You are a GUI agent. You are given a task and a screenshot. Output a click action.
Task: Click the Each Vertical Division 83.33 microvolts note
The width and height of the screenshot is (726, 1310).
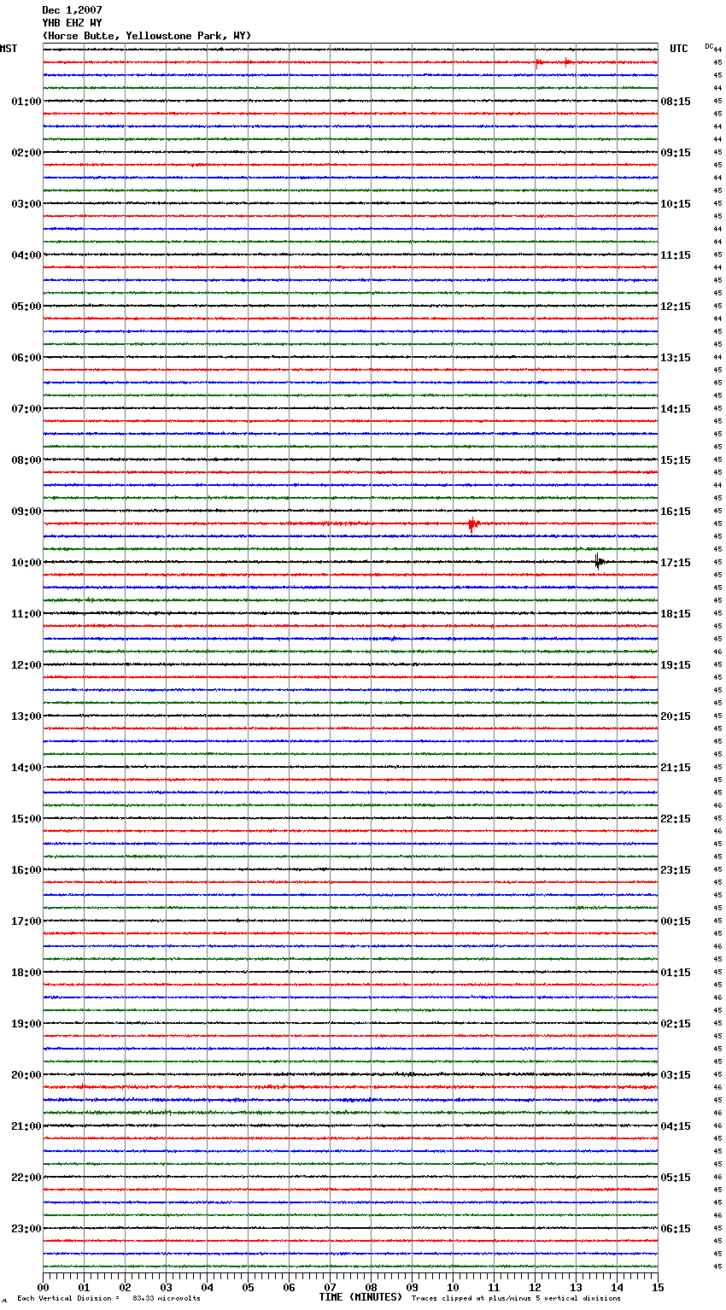108,1299
